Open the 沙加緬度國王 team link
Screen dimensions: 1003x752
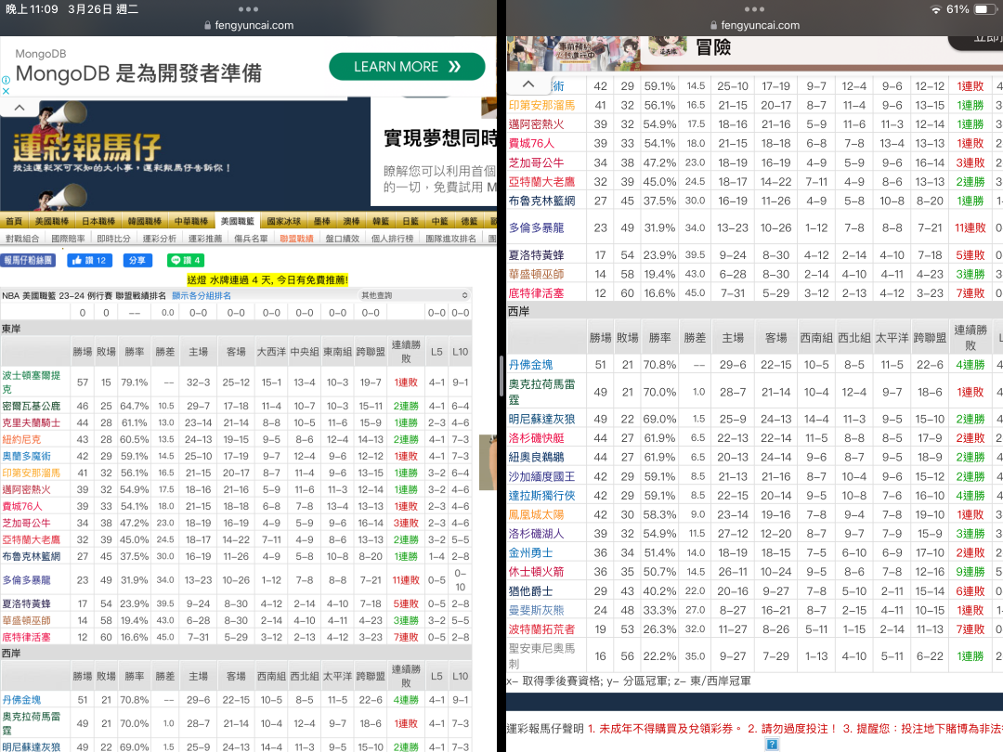pyautogui.click(x=541, y=476)
